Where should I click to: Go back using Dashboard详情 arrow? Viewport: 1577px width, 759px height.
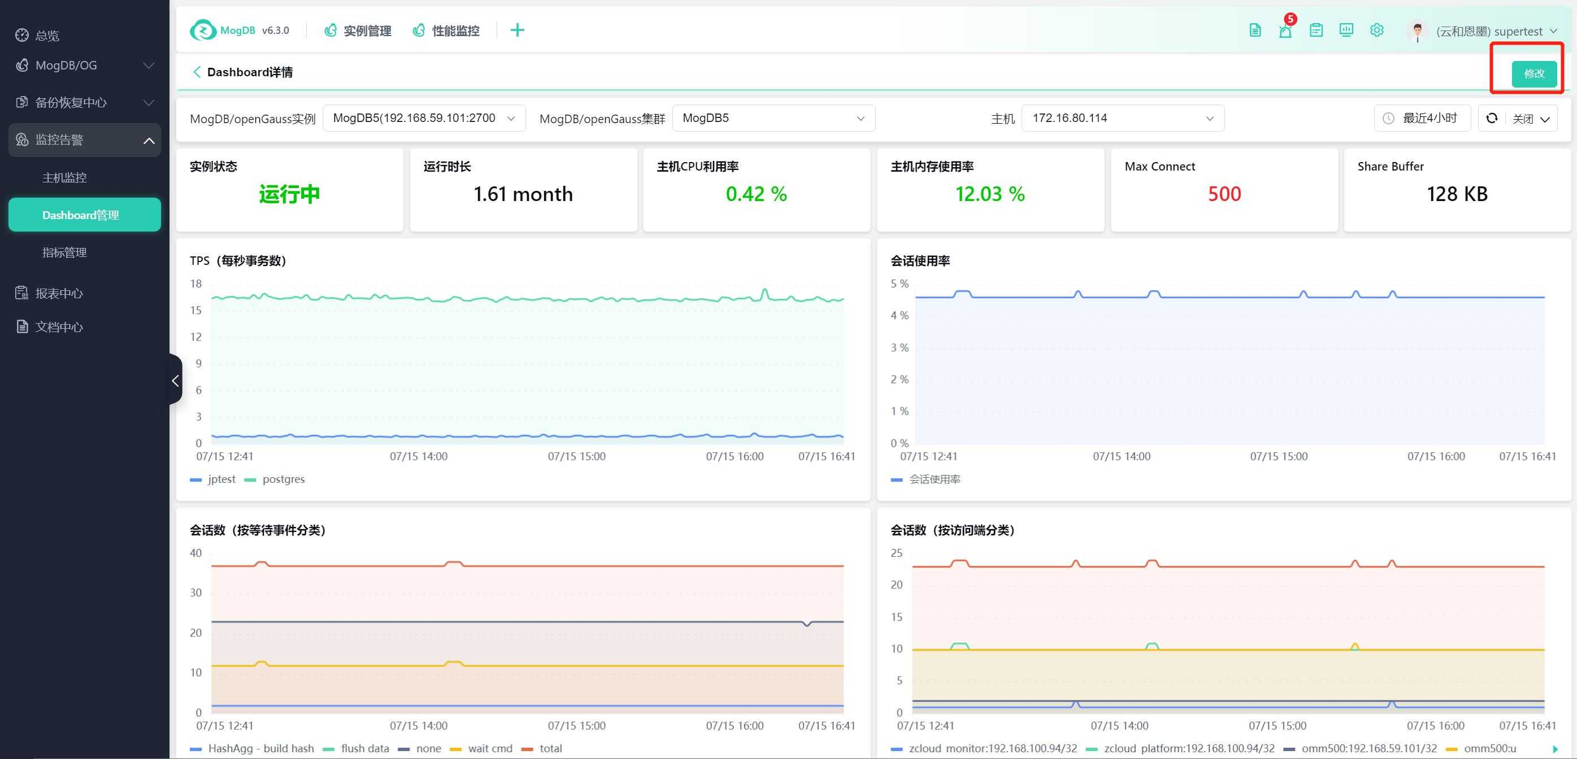coord(197,72)
